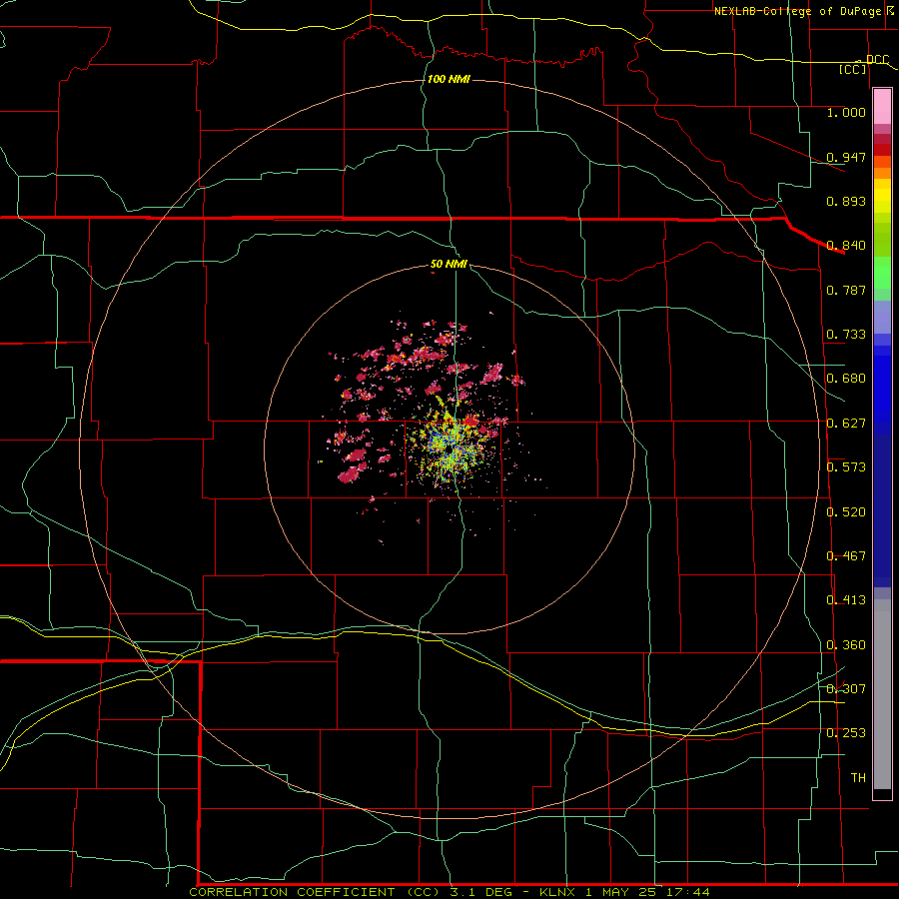Click the "NEXLAB-College of DuPage" header text
This screenshot has width=899, height=899.
click(799, 11)
